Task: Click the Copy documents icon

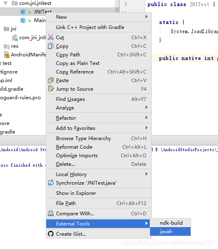Action: click(x=51, y=46)
